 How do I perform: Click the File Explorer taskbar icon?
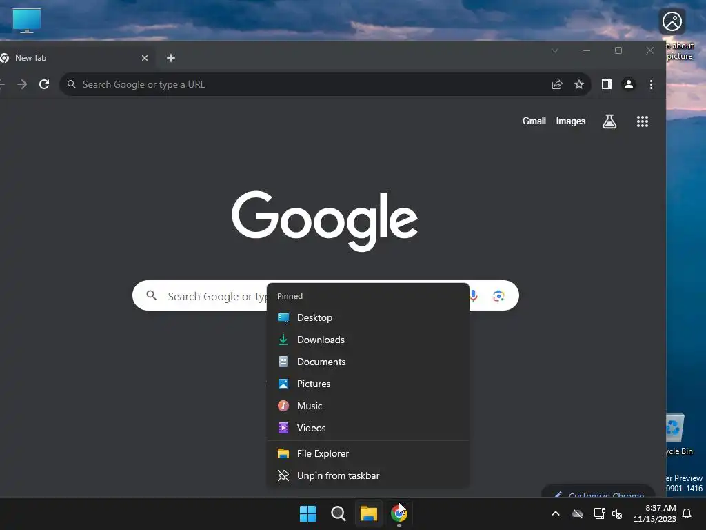point(368,513)
